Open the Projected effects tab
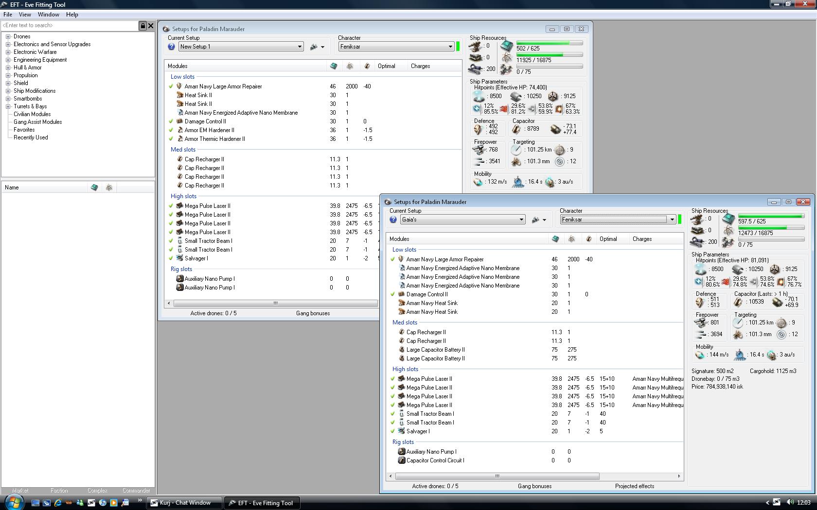817x510 pixels. coord(635,486)
